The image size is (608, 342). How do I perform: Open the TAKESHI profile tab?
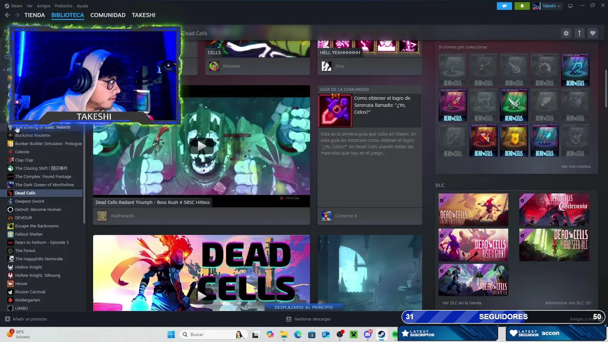coord(143,15)
